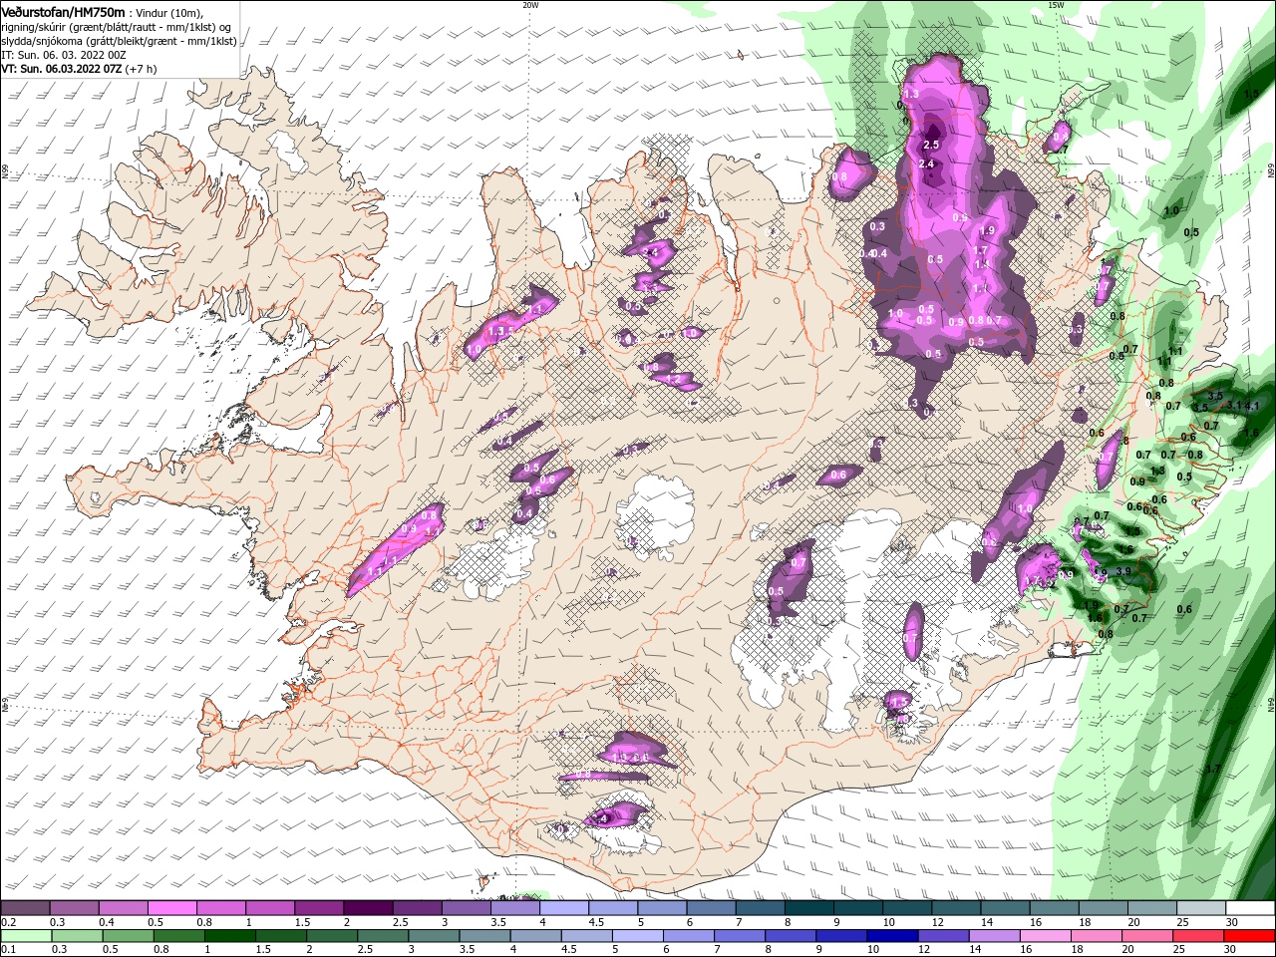
Task: Pick upper snow scale 6 slate blue swatch
Action: tap(712, 907)
